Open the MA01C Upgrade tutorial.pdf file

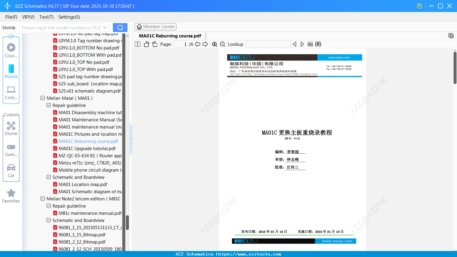87,148
